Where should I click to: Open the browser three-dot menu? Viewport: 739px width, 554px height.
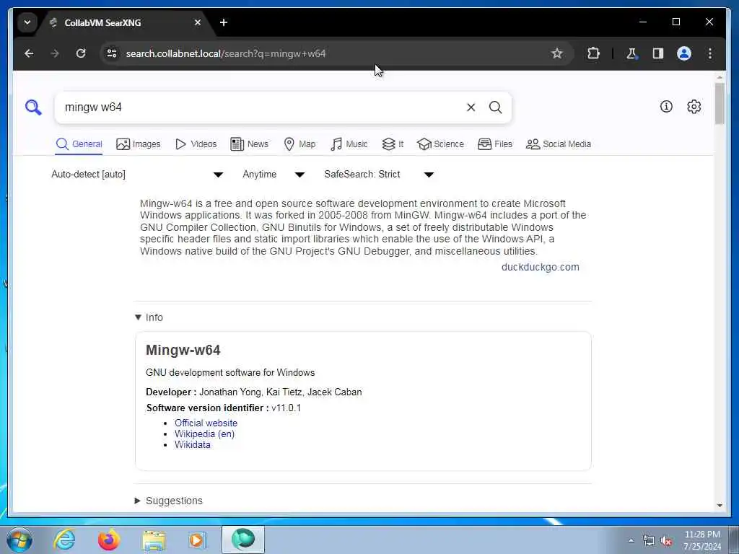click(x=710, y=53)
